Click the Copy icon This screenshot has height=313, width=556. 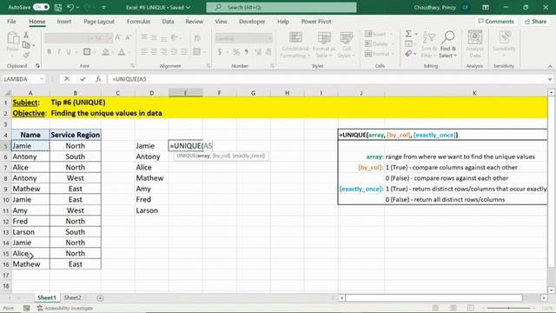26,45
